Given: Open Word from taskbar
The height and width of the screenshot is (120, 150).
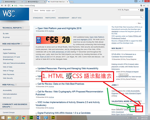Looking at the screenshot, I should (38, 117).
